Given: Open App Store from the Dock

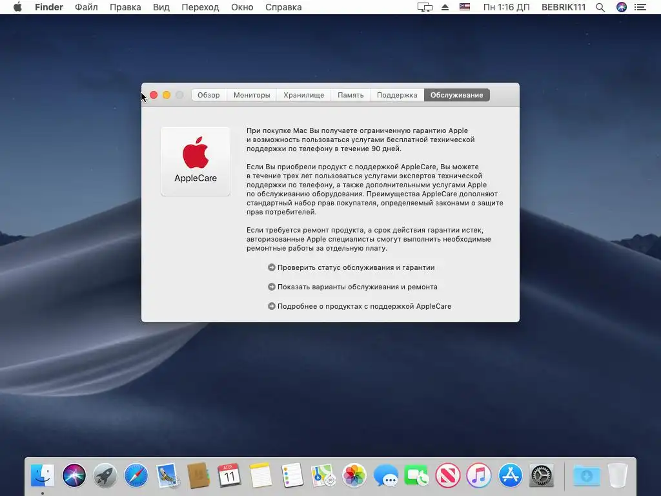Looking at the screenshot, I should (510, 475).
